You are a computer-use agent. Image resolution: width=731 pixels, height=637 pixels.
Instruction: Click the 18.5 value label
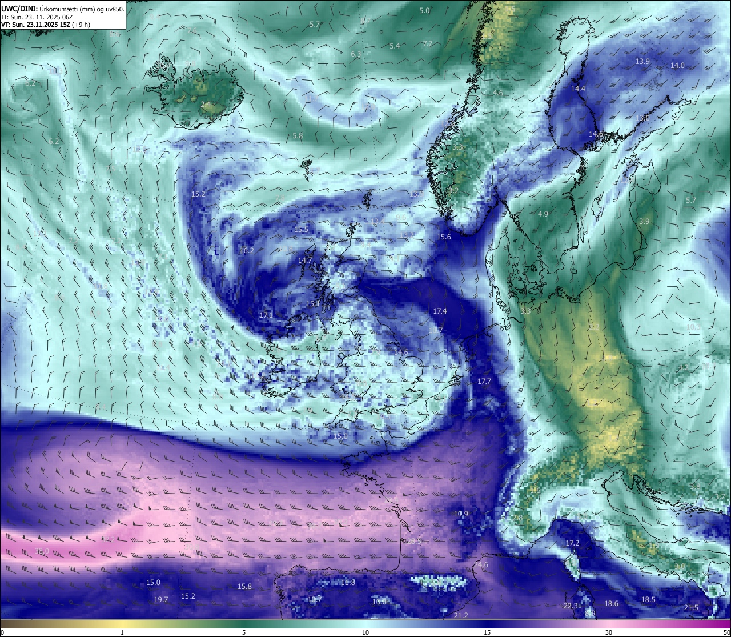click(648, 599)
